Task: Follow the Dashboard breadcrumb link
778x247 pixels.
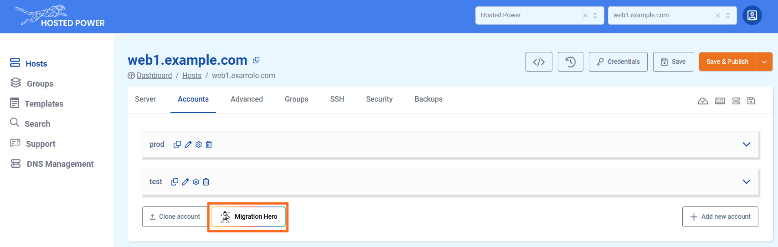Action: click(x=154, y=76)
